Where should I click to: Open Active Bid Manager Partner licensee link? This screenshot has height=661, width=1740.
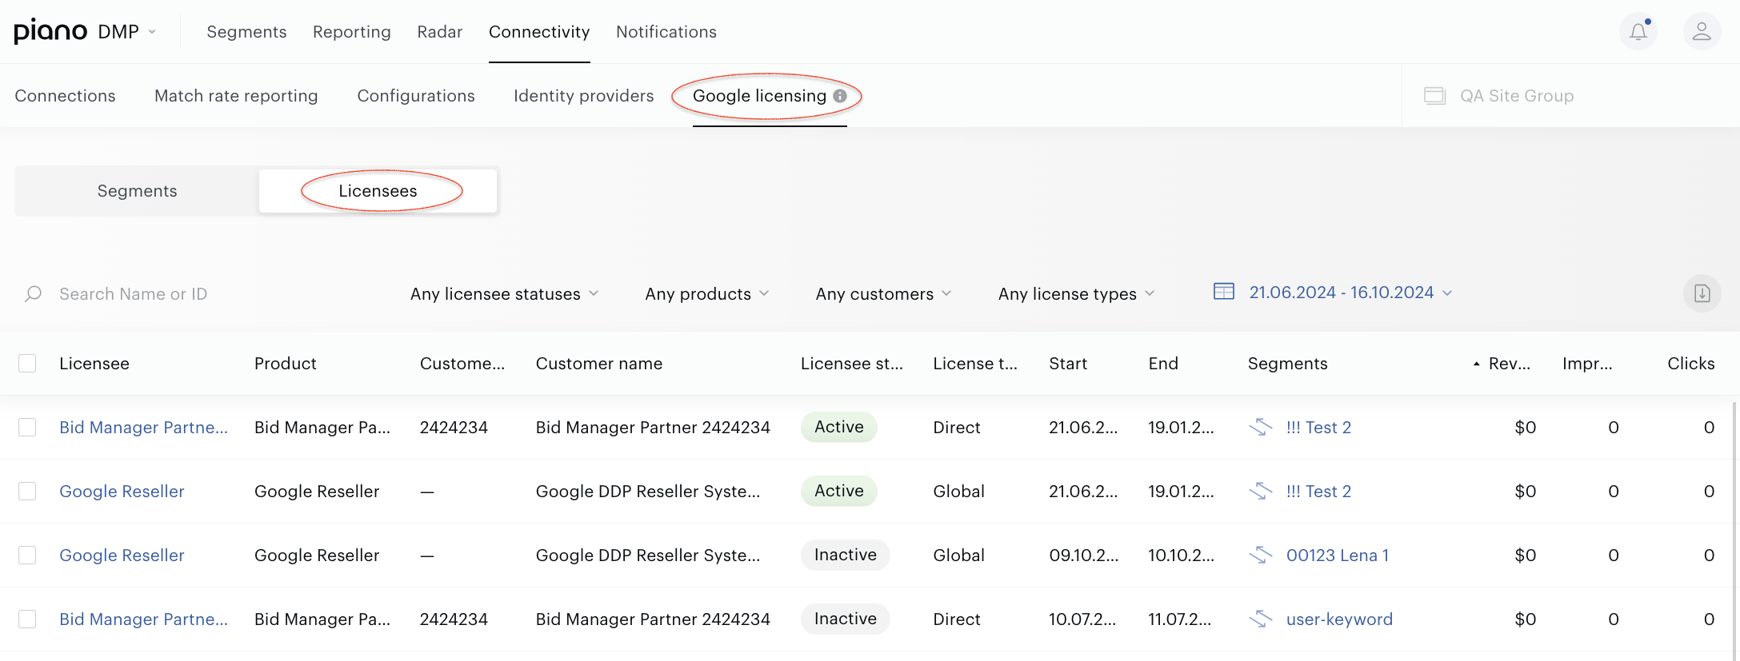[x=144, y=428]
